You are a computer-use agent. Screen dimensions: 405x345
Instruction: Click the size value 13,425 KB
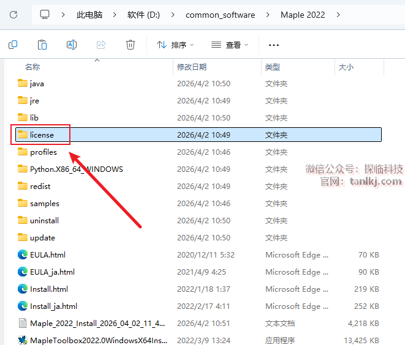pyautogui.click(x=361, y=340)
